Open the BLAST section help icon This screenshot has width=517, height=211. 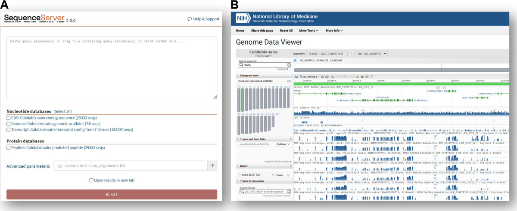click(291, 166)
